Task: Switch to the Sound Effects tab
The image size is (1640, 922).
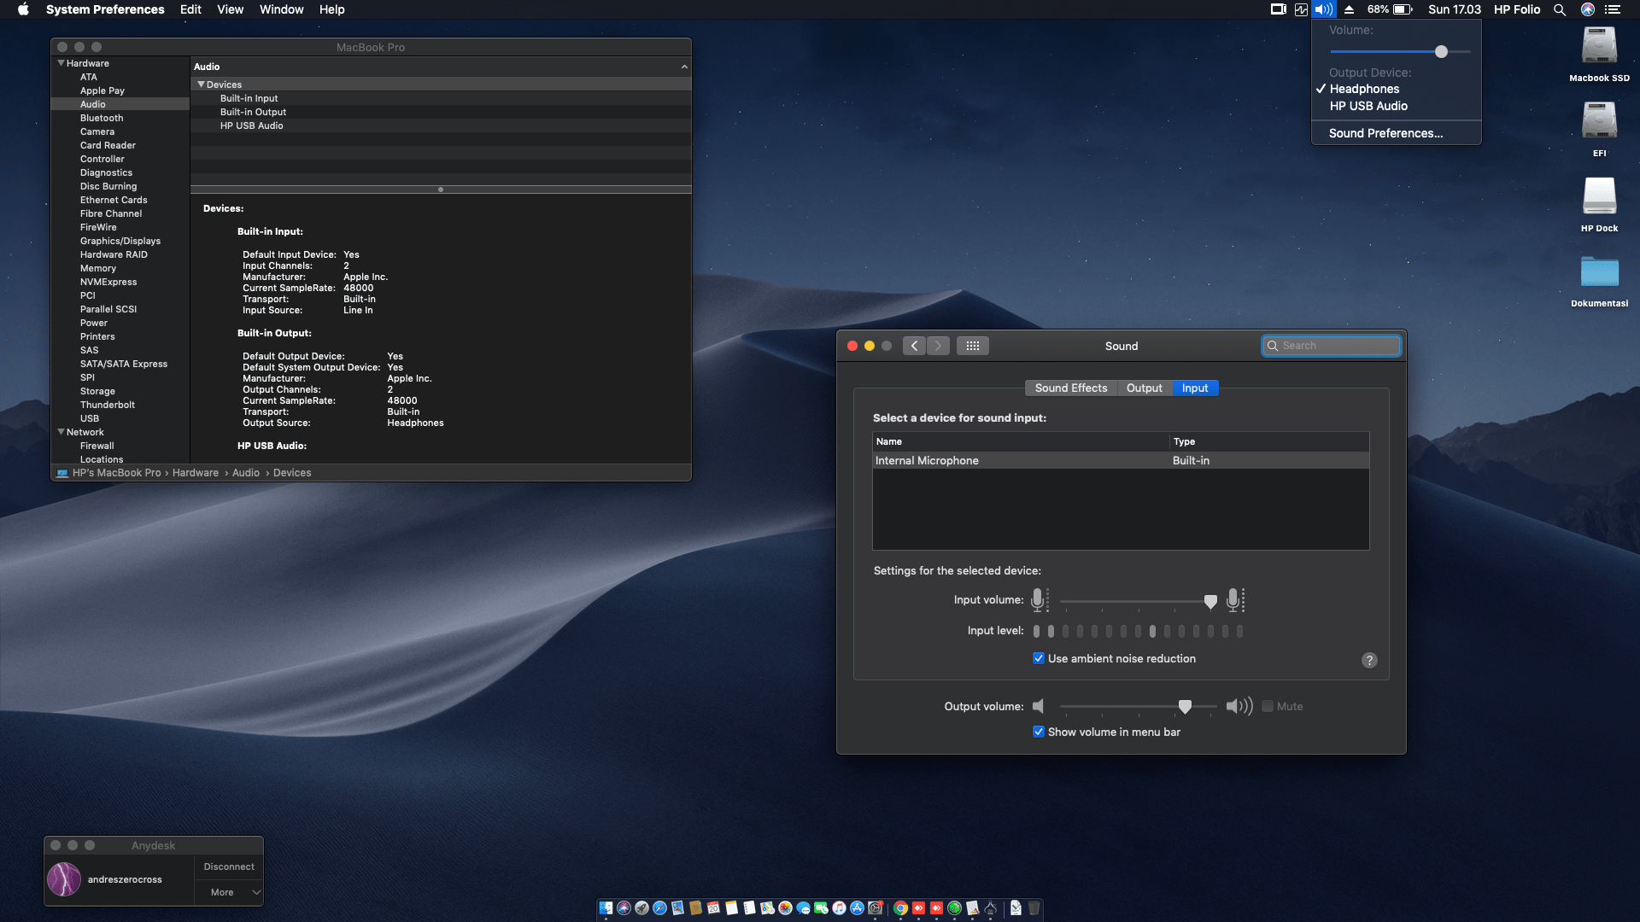Action: (x=1071, y=388)
